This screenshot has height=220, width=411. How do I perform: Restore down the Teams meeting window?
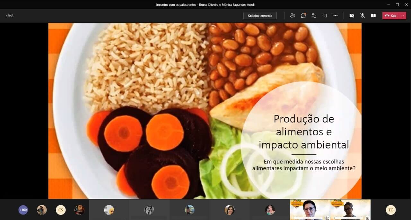(397, 4)
